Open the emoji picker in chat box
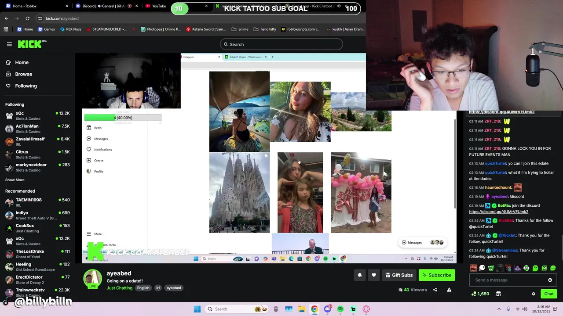The image size is (563, 316). pyautogui.click(x=550, y=280)
